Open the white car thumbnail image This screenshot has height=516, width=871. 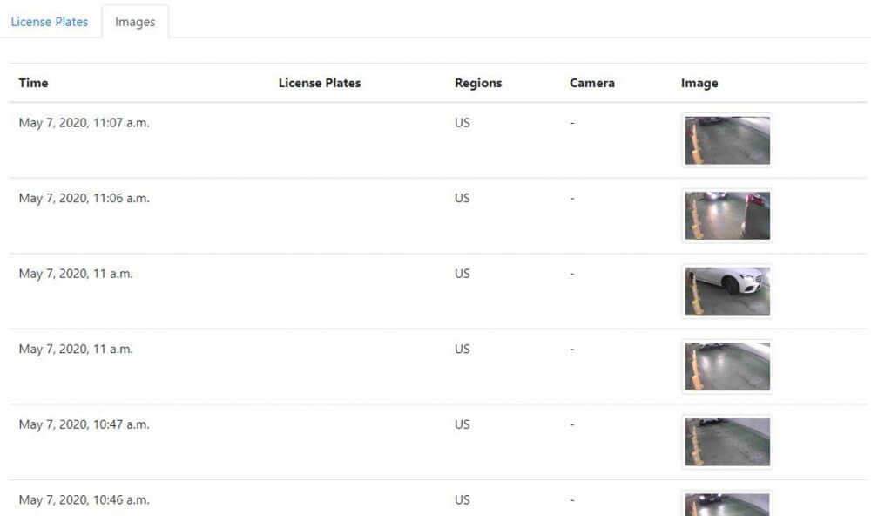click(727, 291)
